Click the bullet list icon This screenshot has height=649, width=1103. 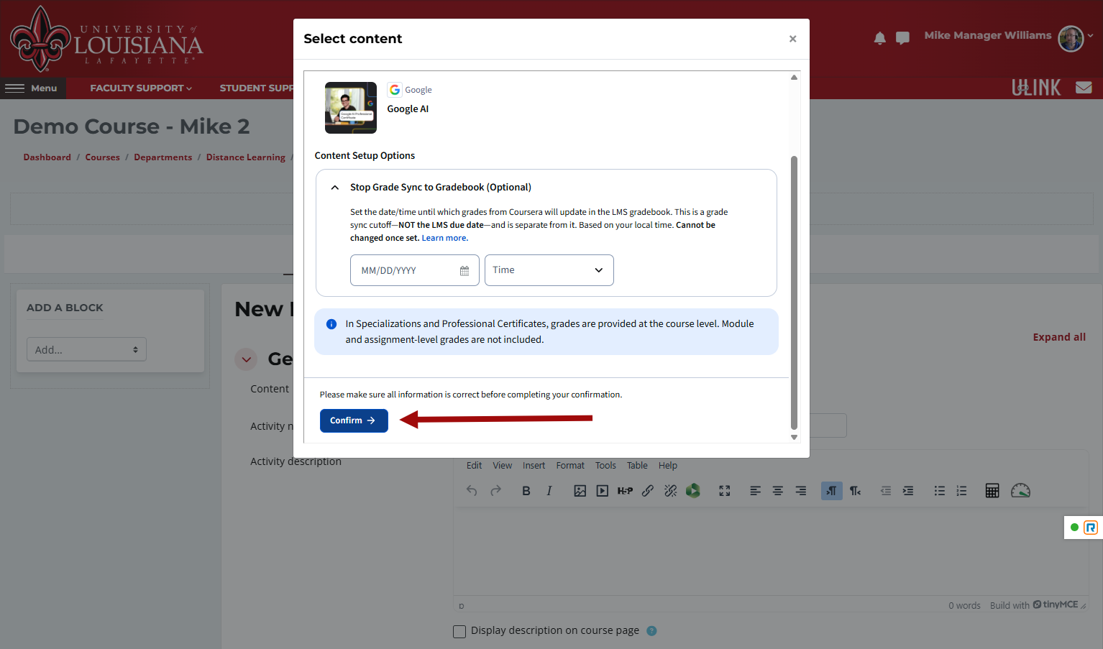(x=939, y=491)
